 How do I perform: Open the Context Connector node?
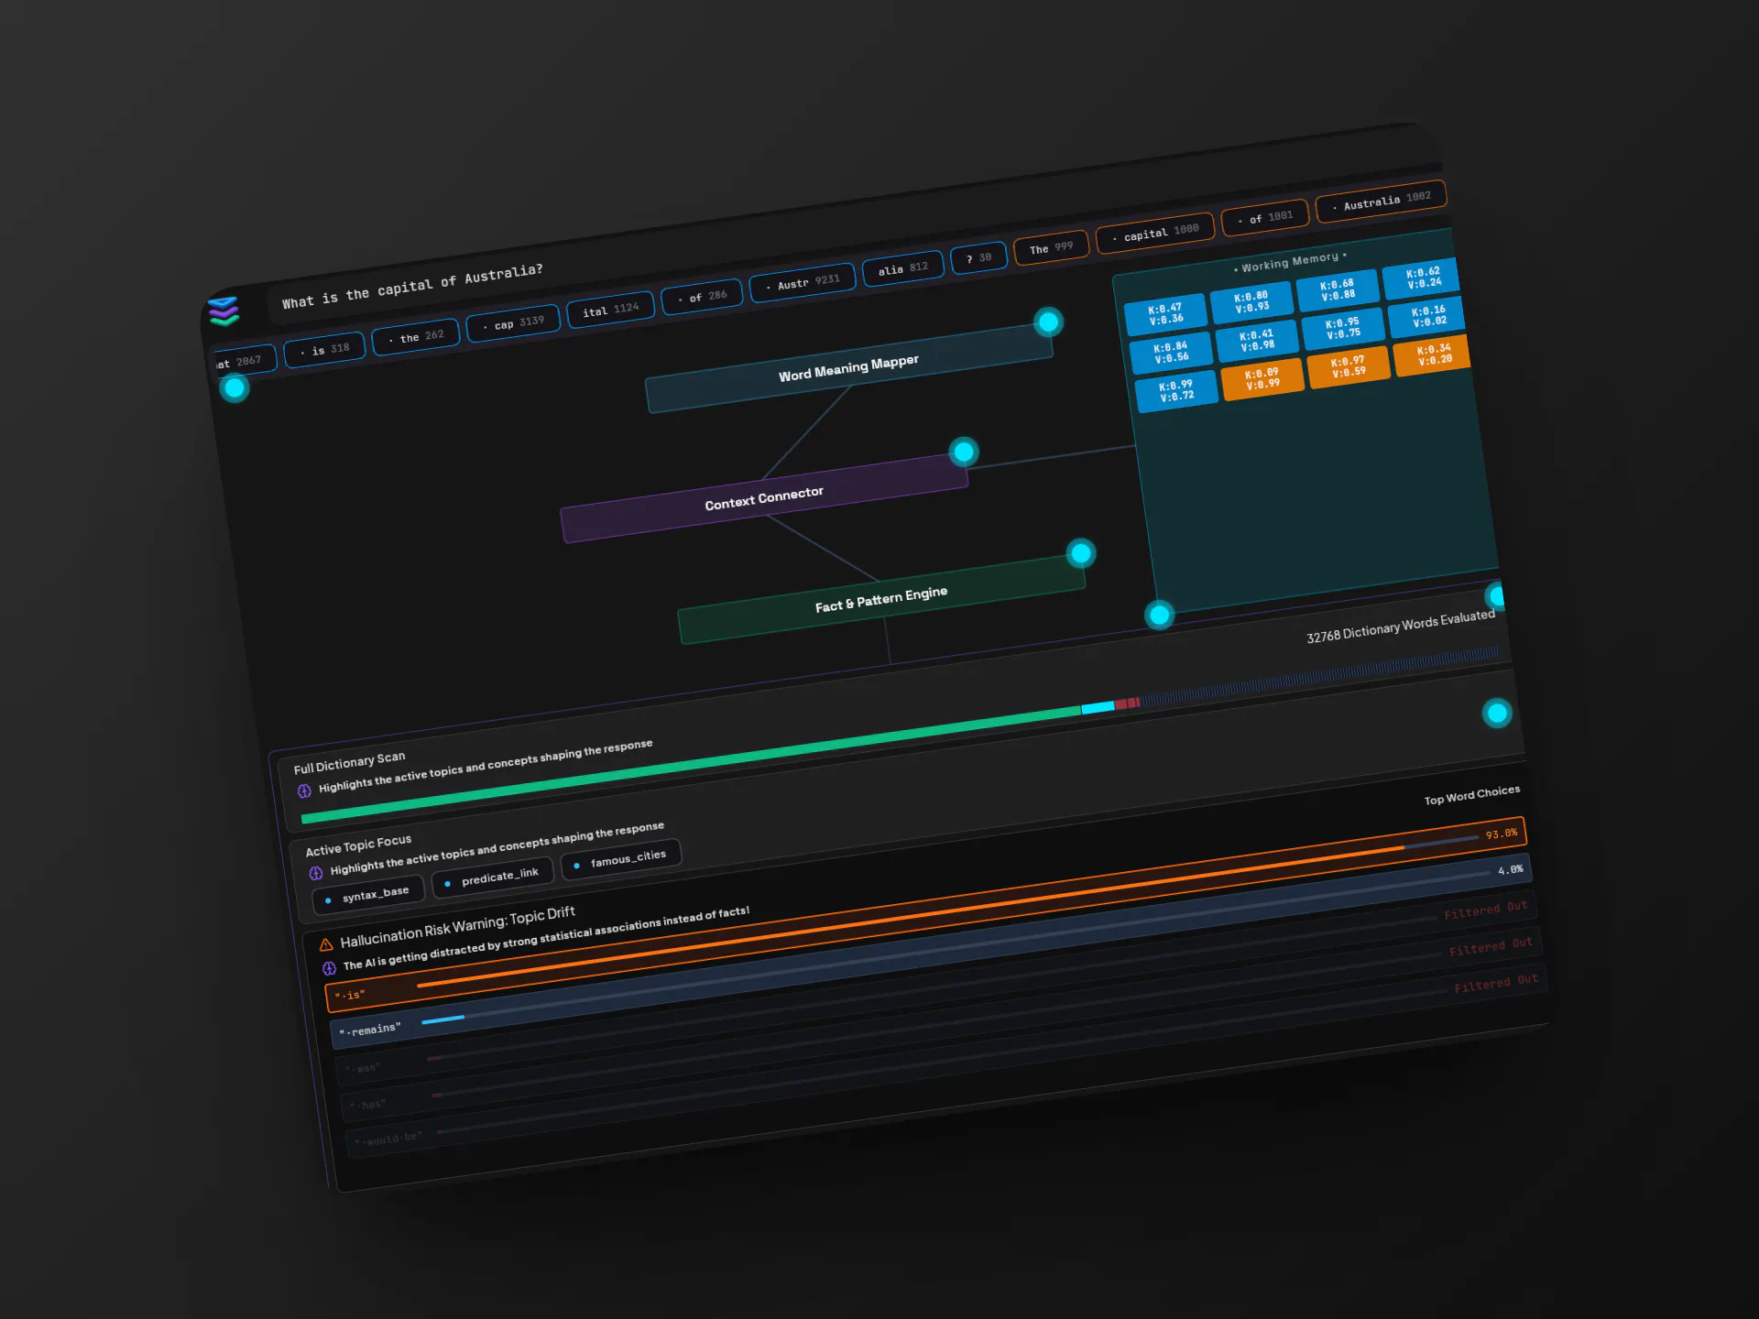(764, 498)
